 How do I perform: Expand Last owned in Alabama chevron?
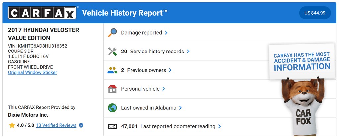coord(180,108)
